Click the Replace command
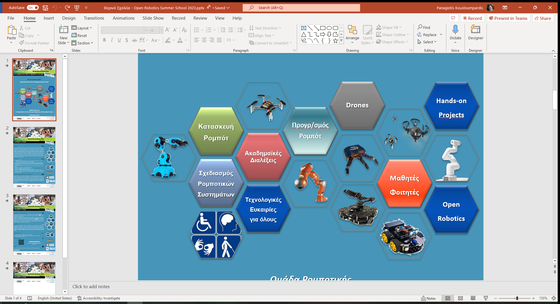The width and height of the screenshot is (560, 304). [427, 35]
